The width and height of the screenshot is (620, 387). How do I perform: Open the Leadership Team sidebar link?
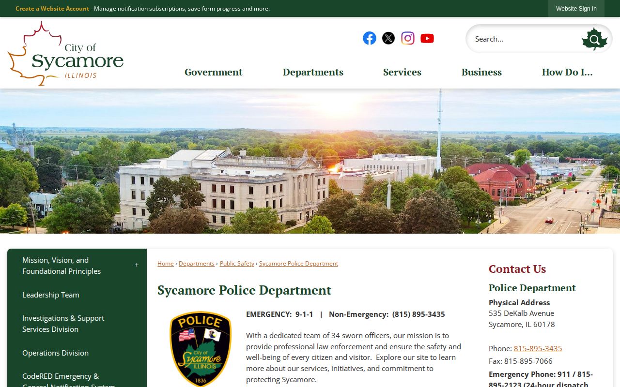[51, 295]
